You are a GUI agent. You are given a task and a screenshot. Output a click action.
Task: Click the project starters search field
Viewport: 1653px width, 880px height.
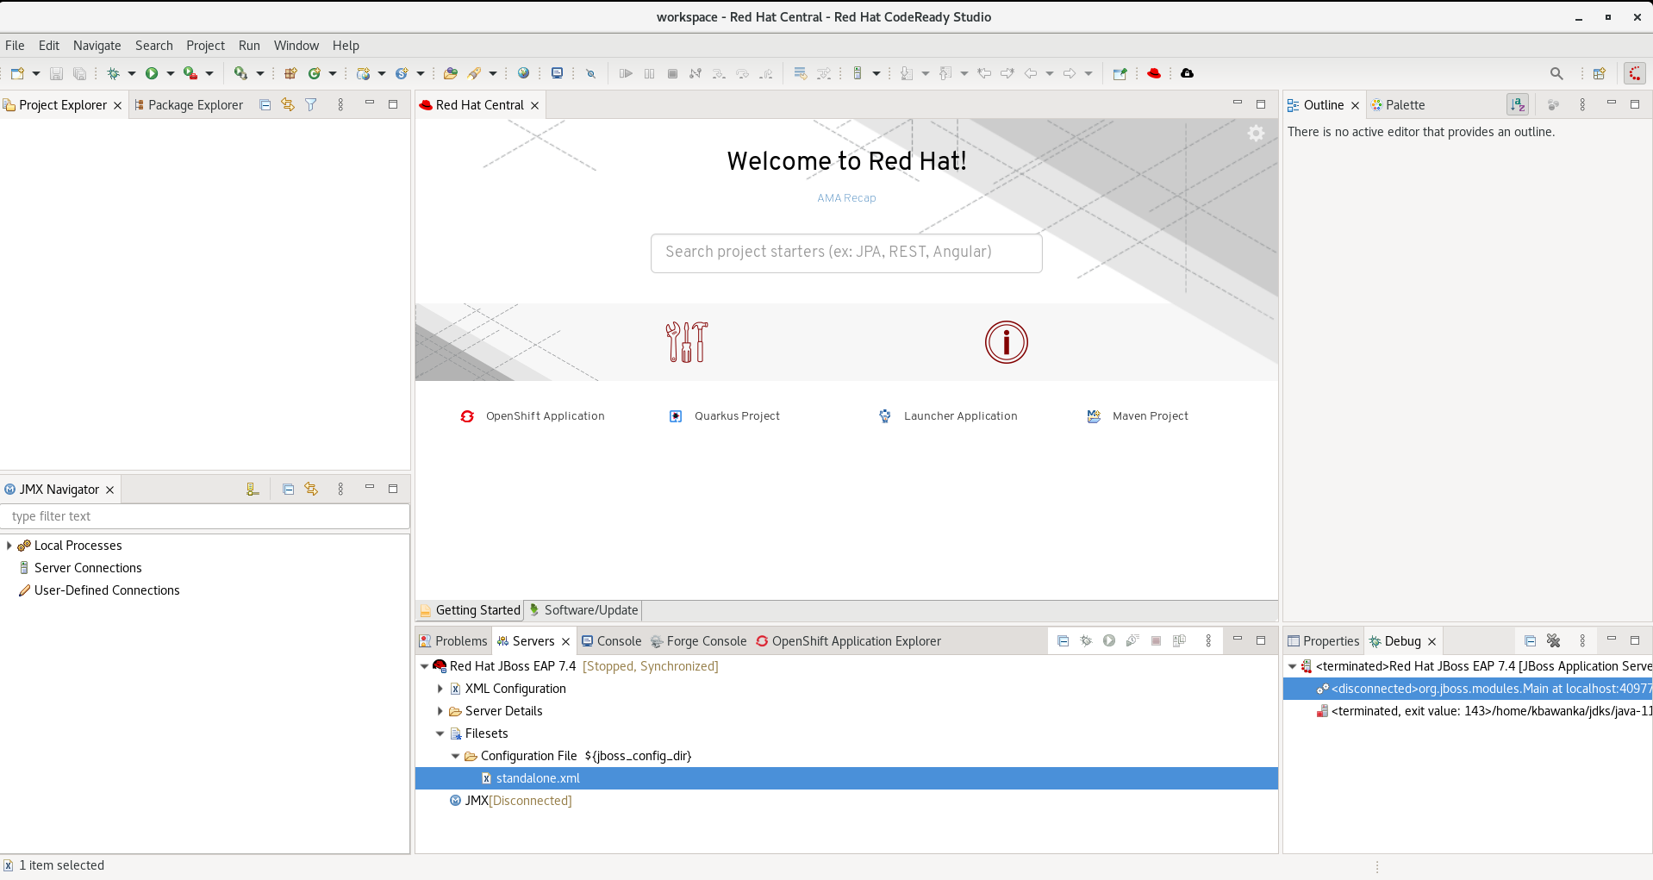[845, 253]
